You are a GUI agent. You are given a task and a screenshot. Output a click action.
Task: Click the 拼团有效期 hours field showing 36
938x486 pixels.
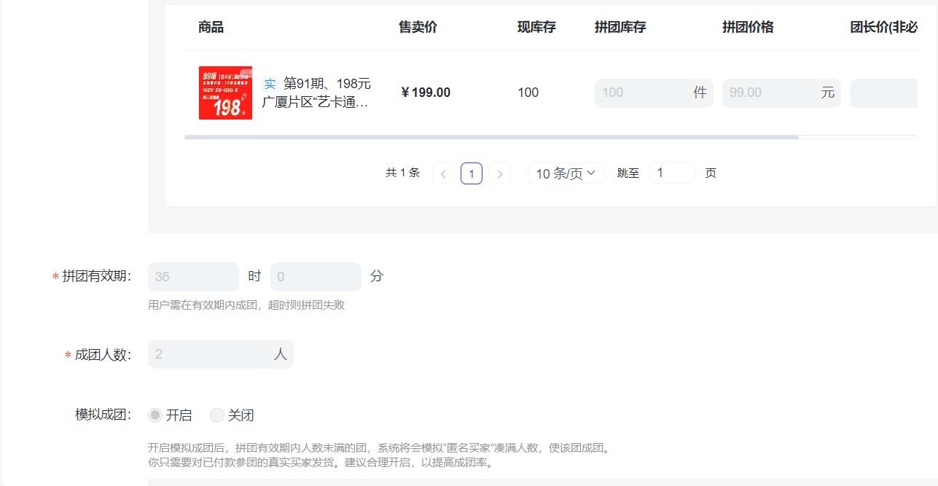pos(193,277)
